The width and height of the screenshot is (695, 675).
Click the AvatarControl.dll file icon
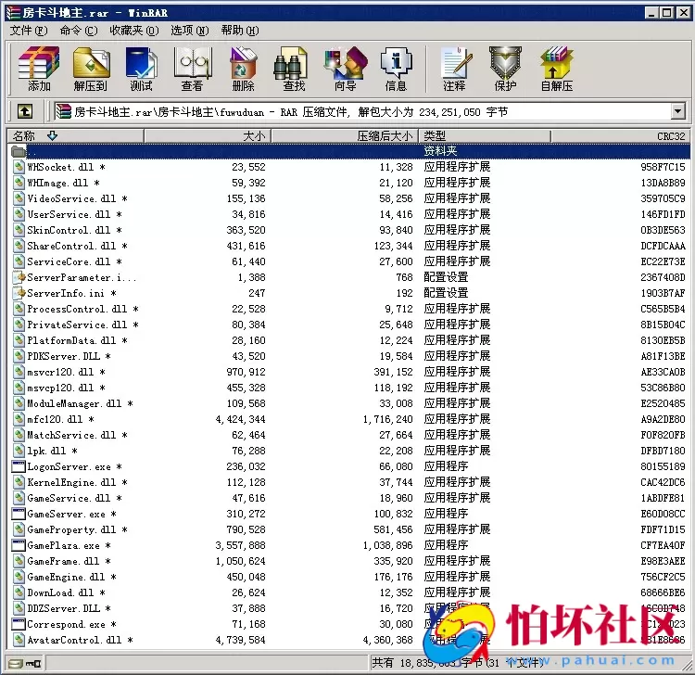[x=19, y=640]
